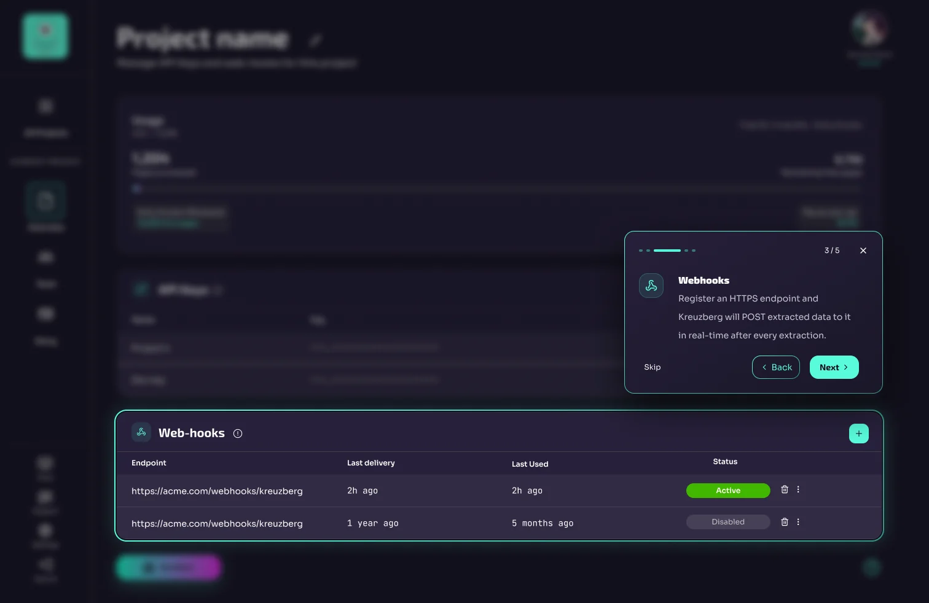Go Back in the onboarding tour
Image resolution: width=929 pixels, height=603 pixels.
tap(776, 367)
